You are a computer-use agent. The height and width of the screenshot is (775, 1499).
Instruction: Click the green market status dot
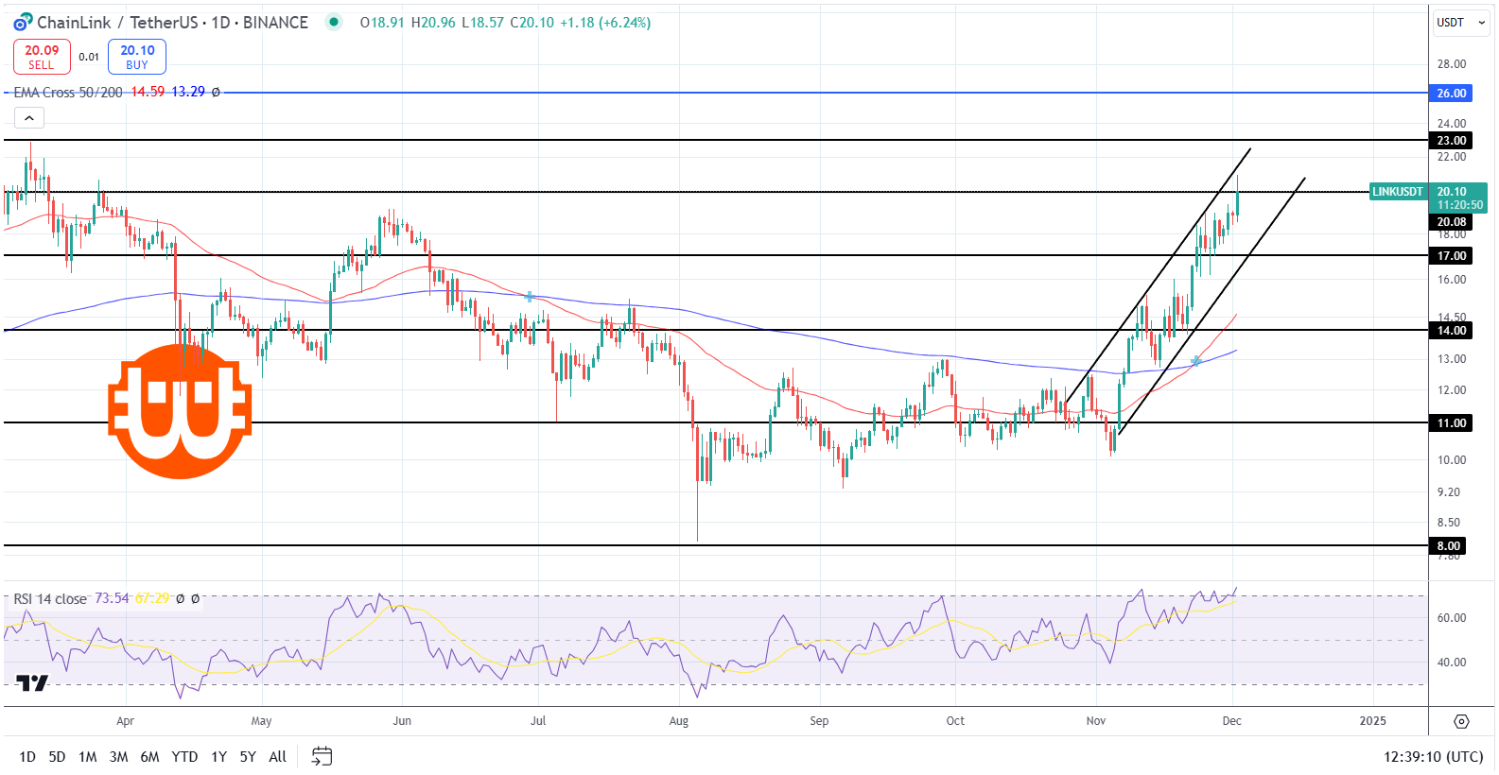tap(334, 22)
